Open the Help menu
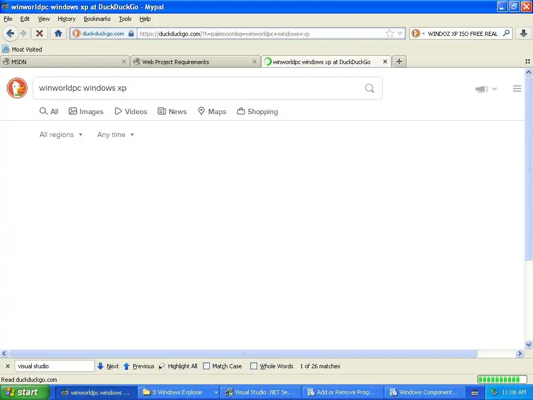This screenshot has height=400, width=533. pos(145,19)
